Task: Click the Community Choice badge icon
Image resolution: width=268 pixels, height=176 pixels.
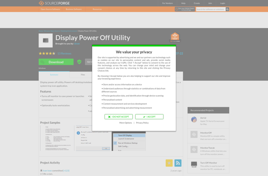Action: pyautogui.click(x=175, y=37)
